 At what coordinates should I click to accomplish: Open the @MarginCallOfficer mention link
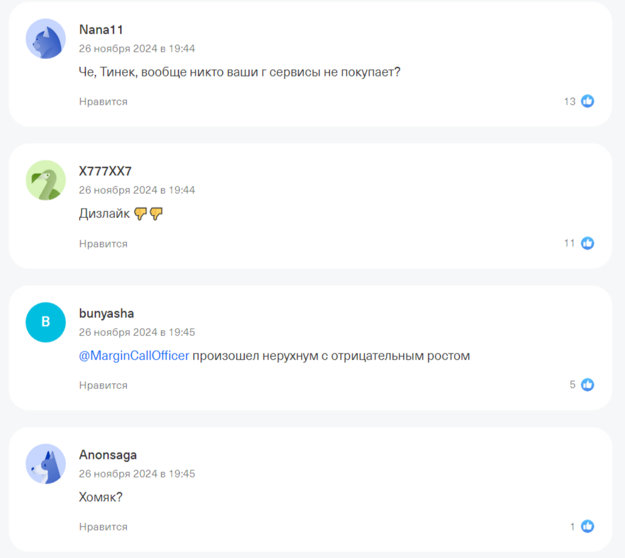[x=134, y=355]
